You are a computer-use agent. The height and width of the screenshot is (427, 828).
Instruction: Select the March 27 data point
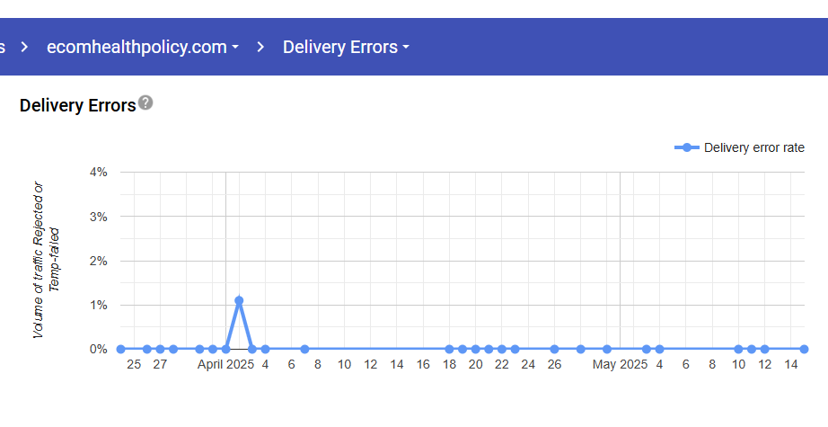[x=160, y=349]
